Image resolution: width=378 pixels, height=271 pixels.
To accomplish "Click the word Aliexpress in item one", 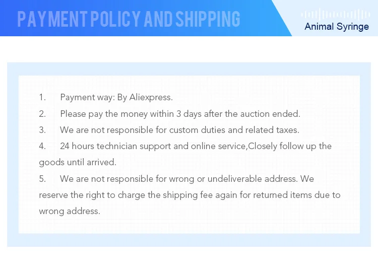I will [x=151, y=97].
